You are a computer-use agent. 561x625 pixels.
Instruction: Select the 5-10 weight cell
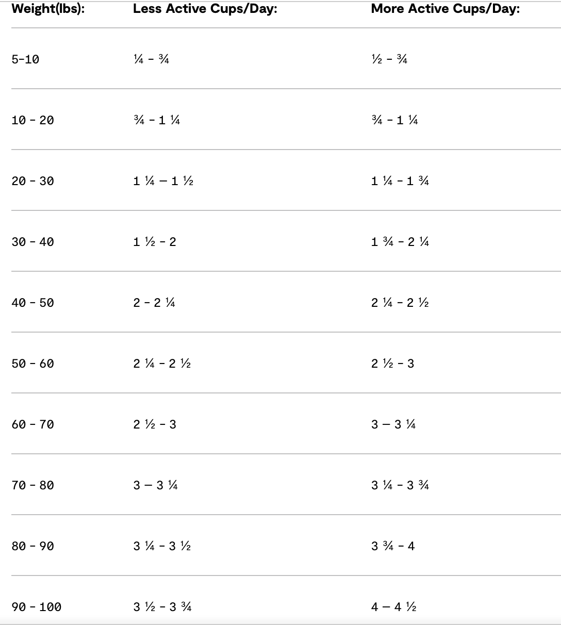(x=25, y=59)
